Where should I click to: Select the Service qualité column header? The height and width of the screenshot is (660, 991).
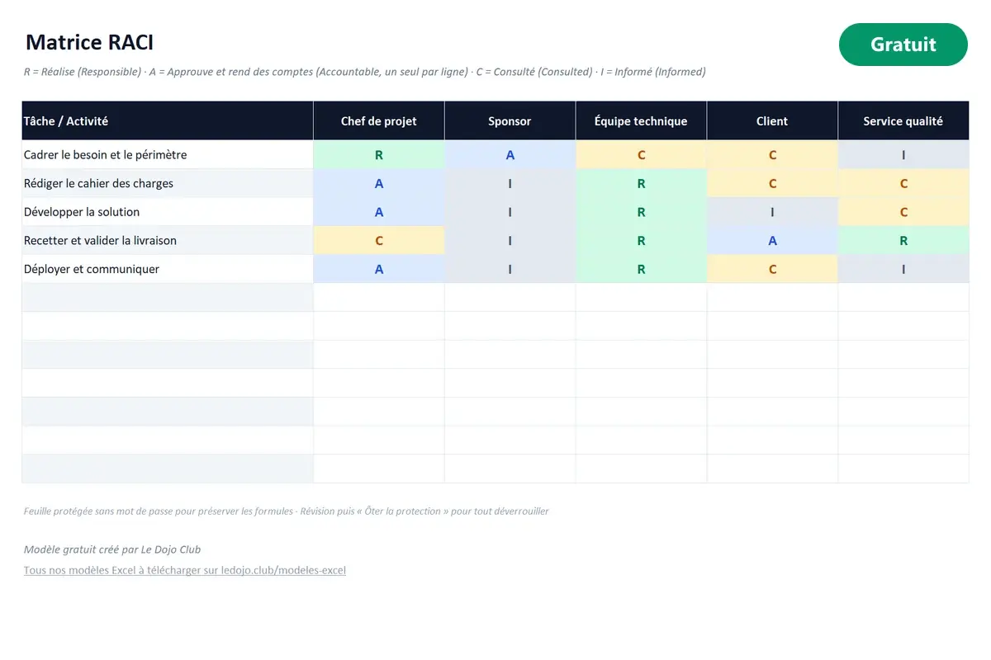point(903,120)
